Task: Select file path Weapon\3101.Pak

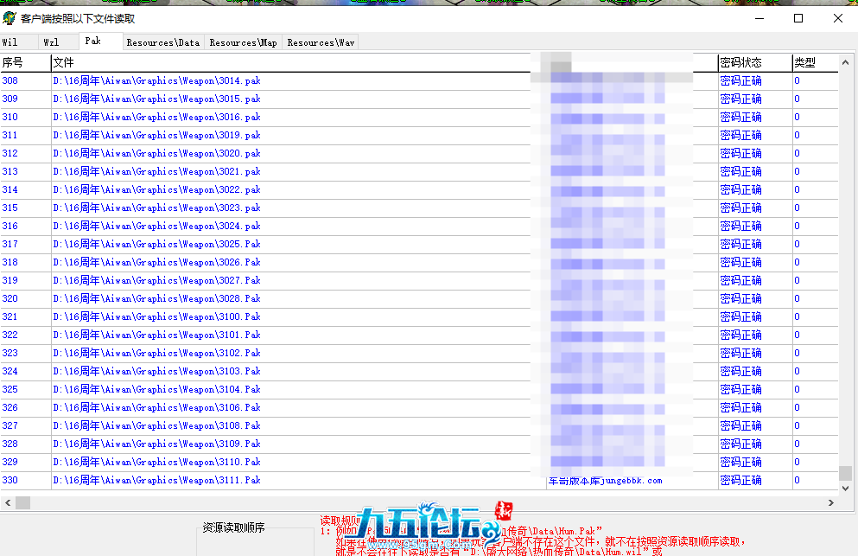Action: 156,335
